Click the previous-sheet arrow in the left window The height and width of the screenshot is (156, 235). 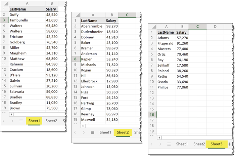pos(4,121)
